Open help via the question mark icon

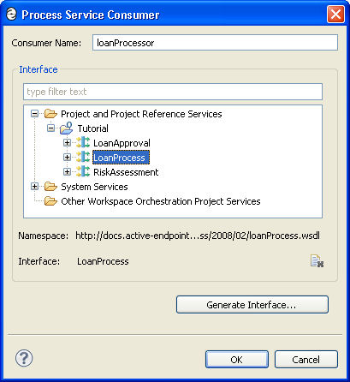pos(24,358)
